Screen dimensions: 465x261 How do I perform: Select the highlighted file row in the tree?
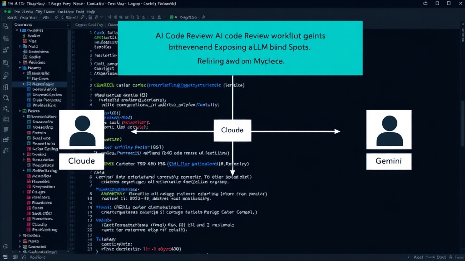(x=40, y=84)
